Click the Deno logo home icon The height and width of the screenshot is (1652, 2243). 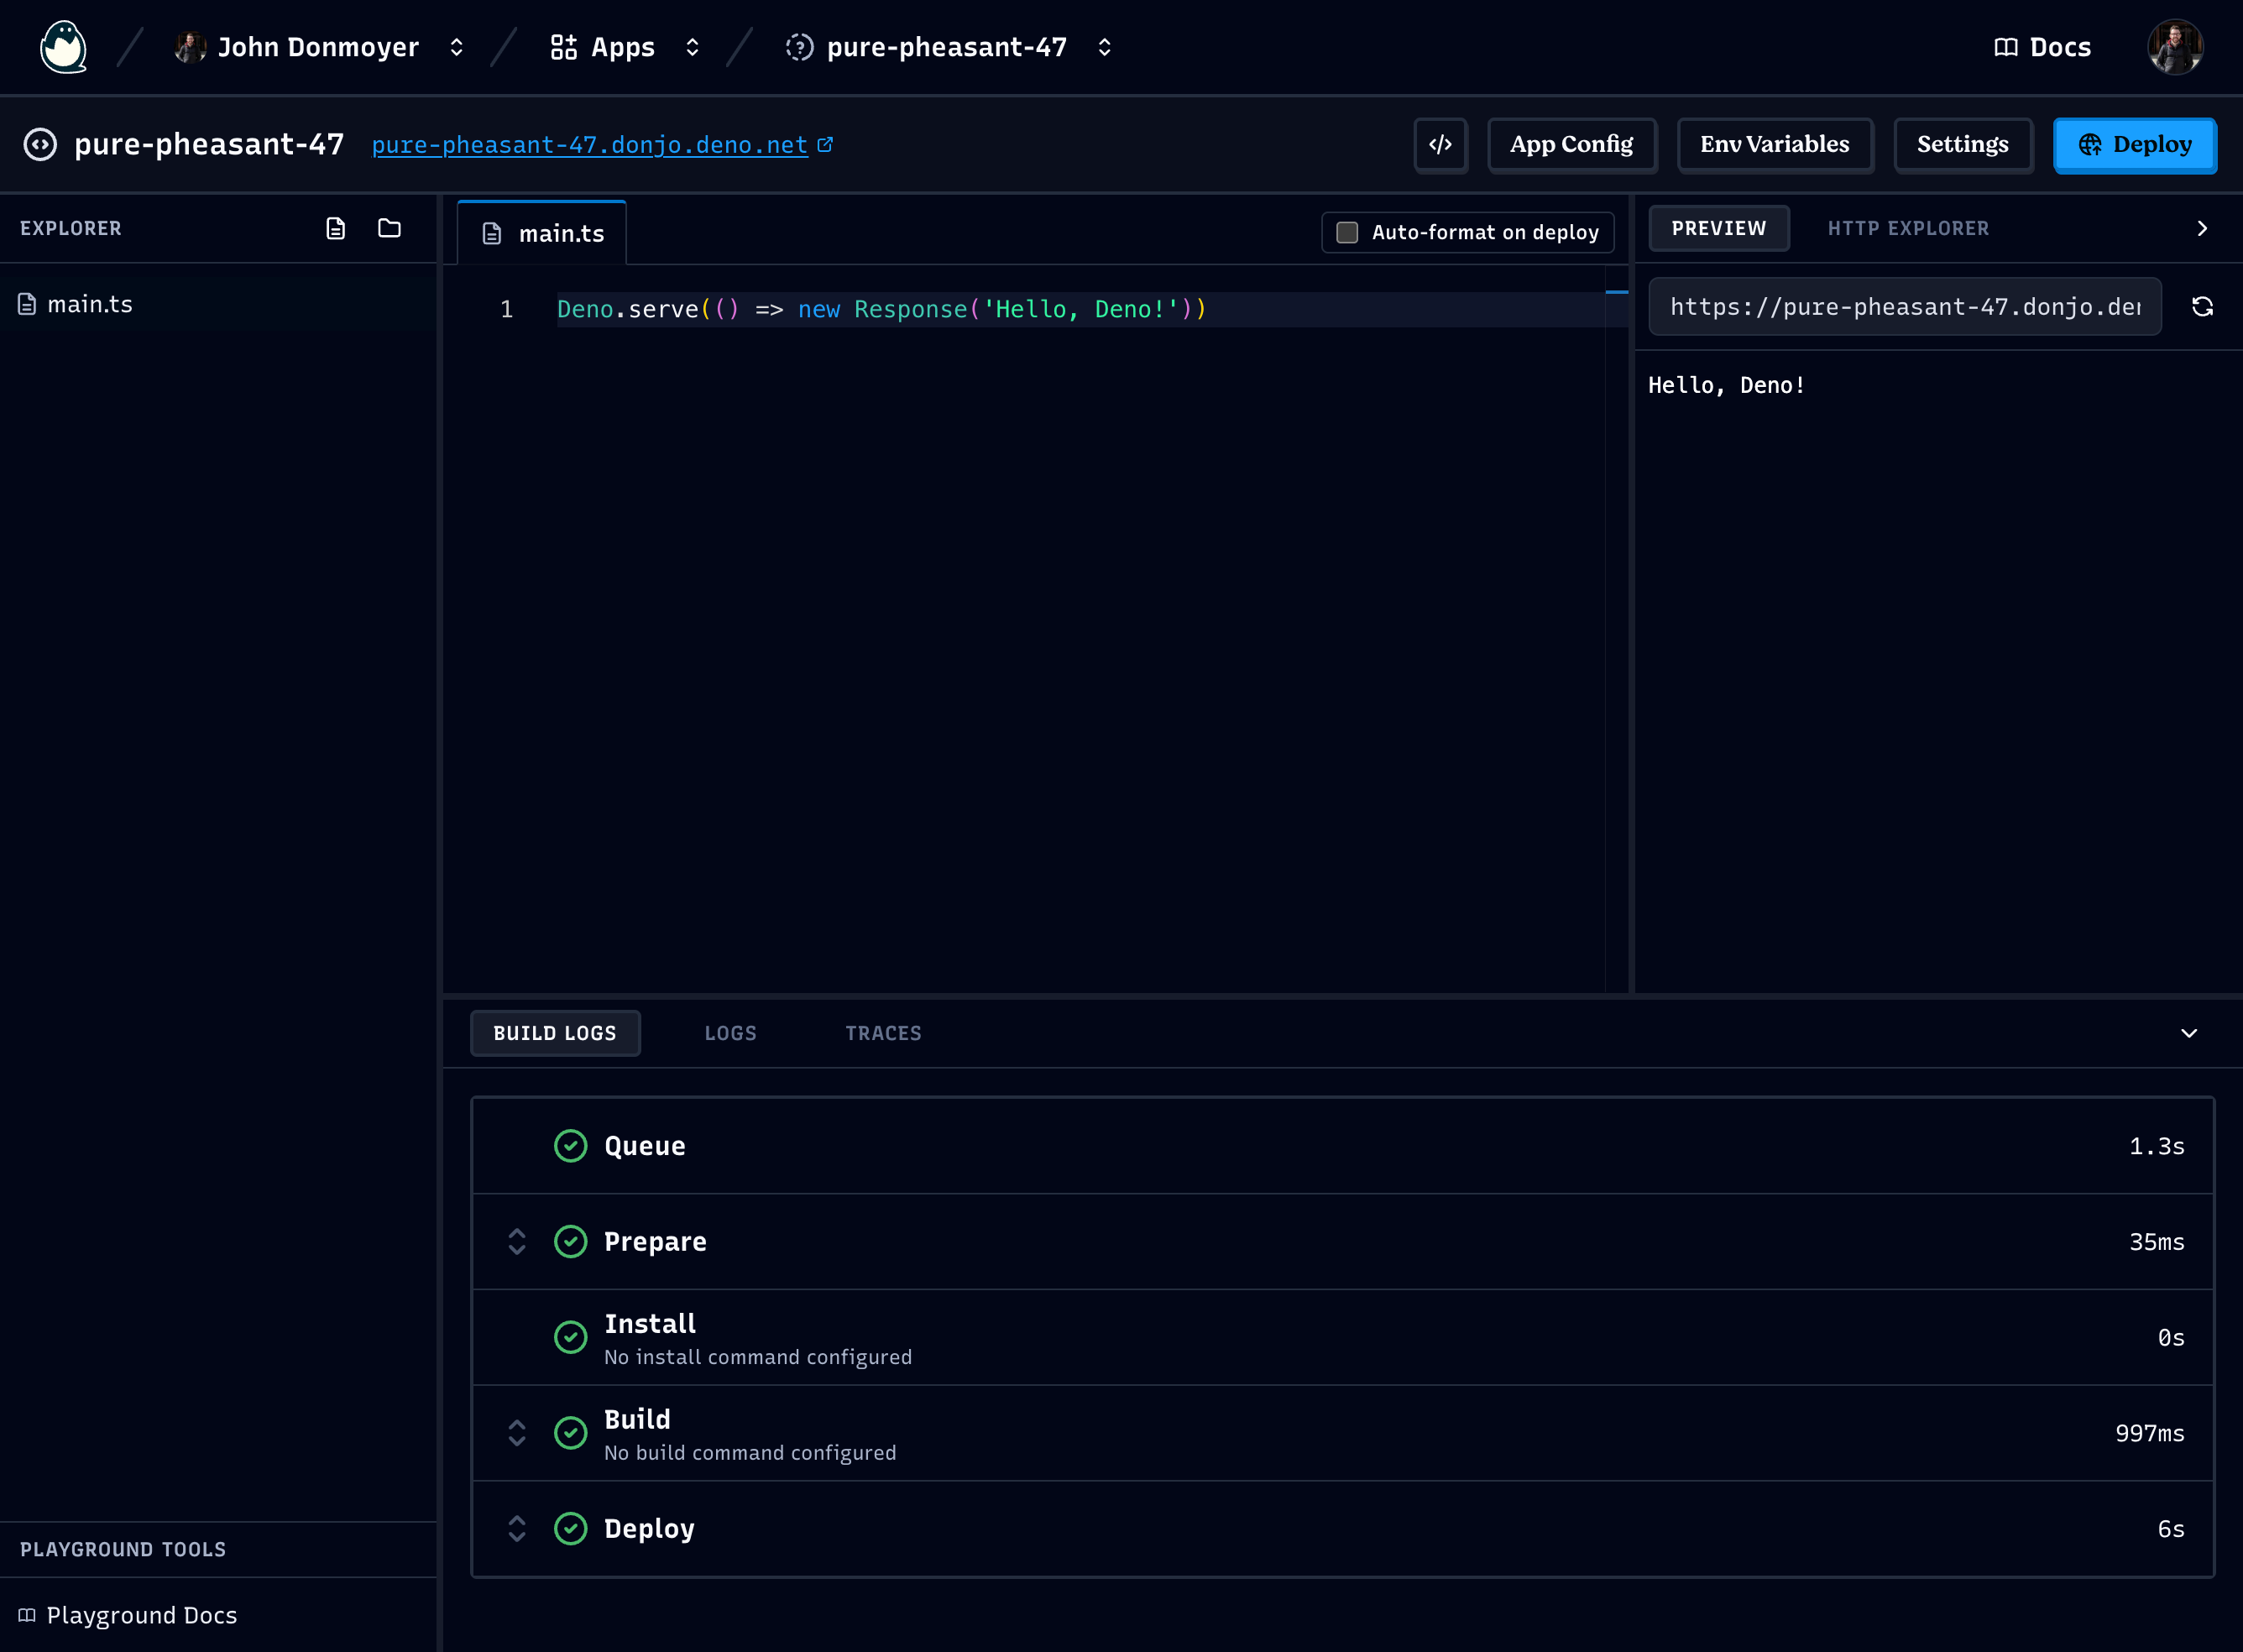click(63, 47)
